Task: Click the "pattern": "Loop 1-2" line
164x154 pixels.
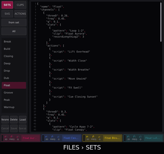Action: click(69, 31)
